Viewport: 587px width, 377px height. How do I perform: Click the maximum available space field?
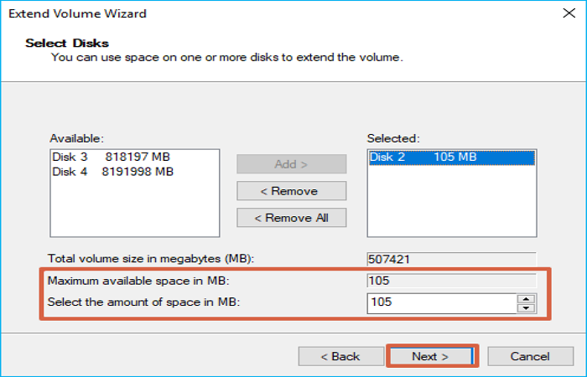click(x=451, y=281)
